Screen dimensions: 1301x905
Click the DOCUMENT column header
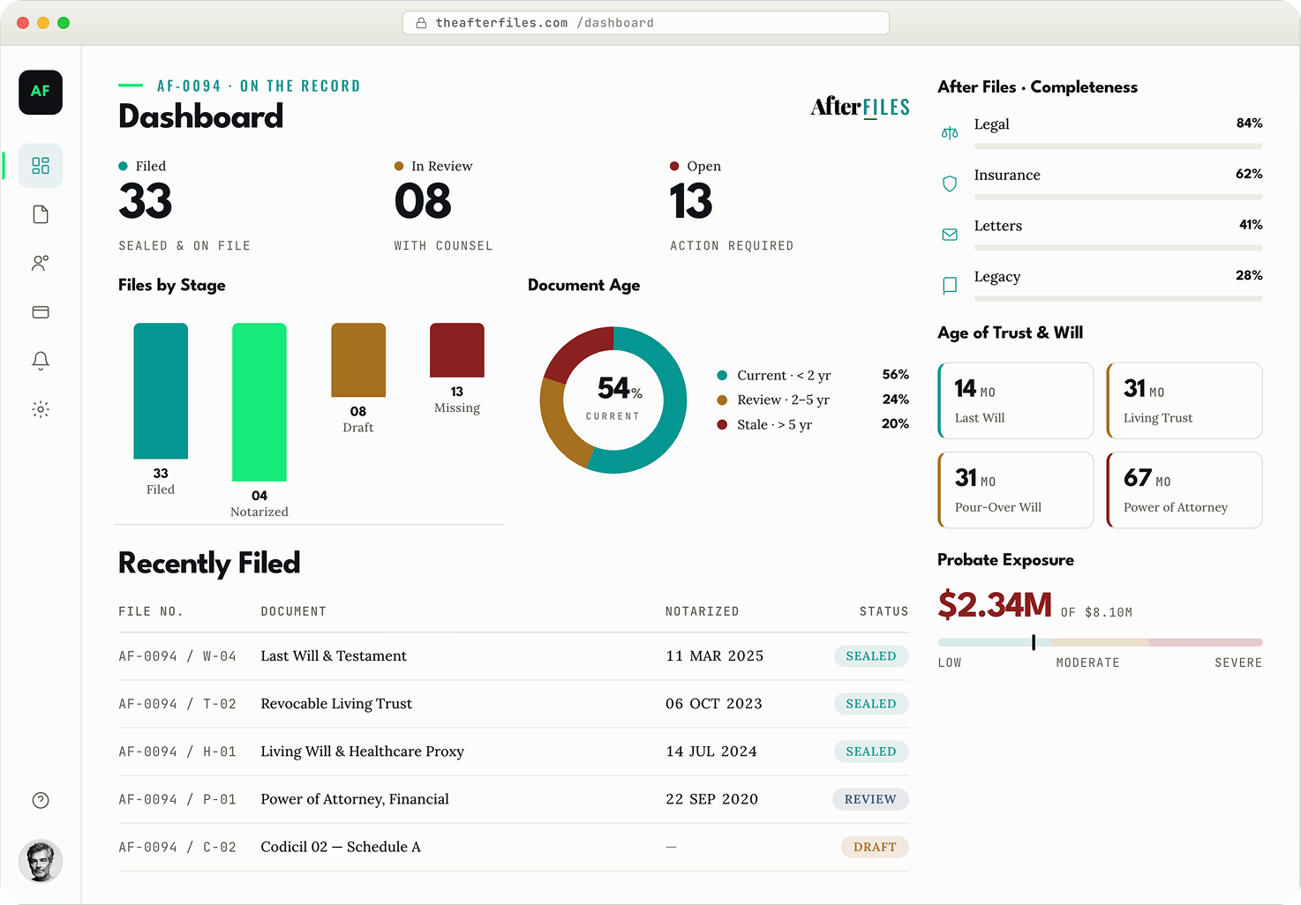(x=294, y=611)
